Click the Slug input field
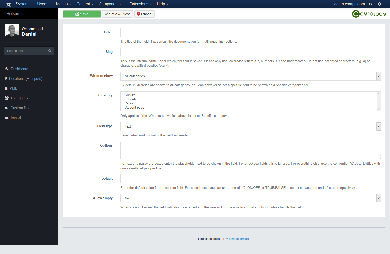 [251, 52]
